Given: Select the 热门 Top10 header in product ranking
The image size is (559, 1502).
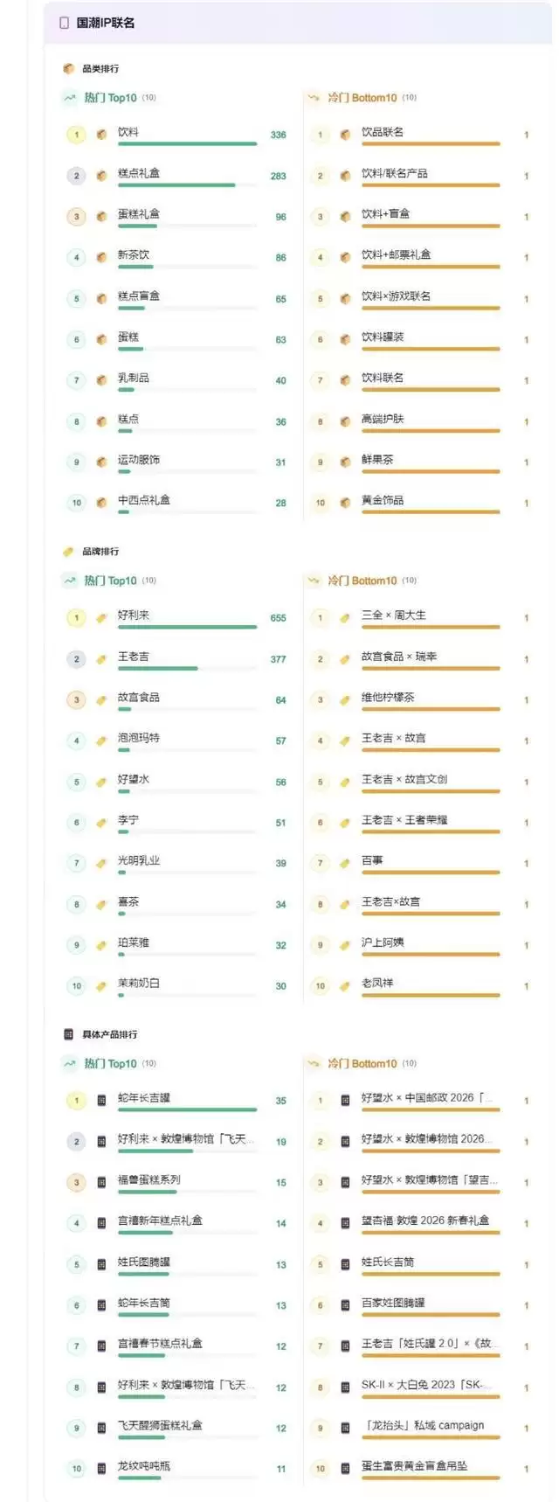Looking at the screenshot, I should pos(110,1063).
